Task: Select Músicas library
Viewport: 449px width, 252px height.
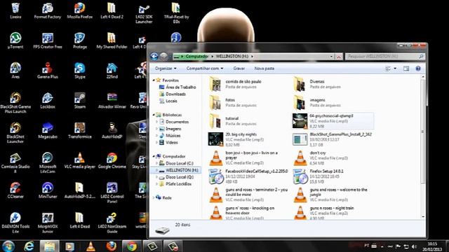Action: point(170,135)
